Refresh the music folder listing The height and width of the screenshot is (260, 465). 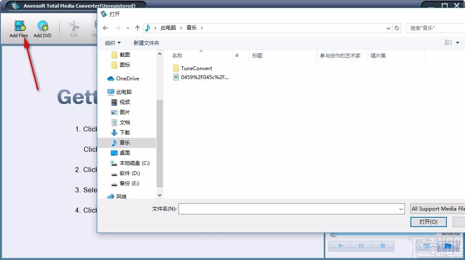point(397,28)
